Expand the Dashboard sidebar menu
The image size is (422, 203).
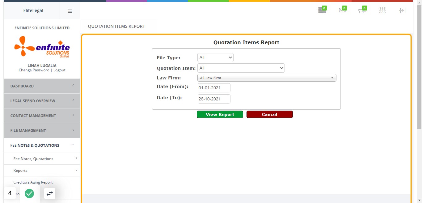(42, 86)
